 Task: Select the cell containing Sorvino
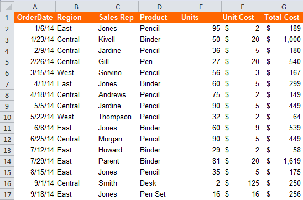pyautogui.click(x=118, y=73)
